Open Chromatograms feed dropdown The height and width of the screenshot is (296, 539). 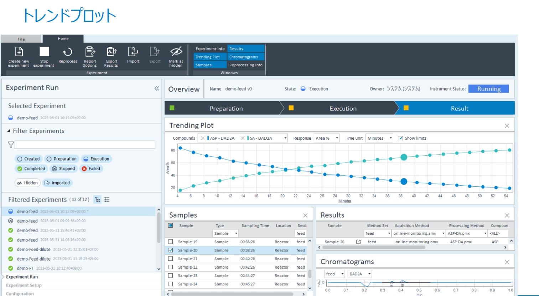335,274
